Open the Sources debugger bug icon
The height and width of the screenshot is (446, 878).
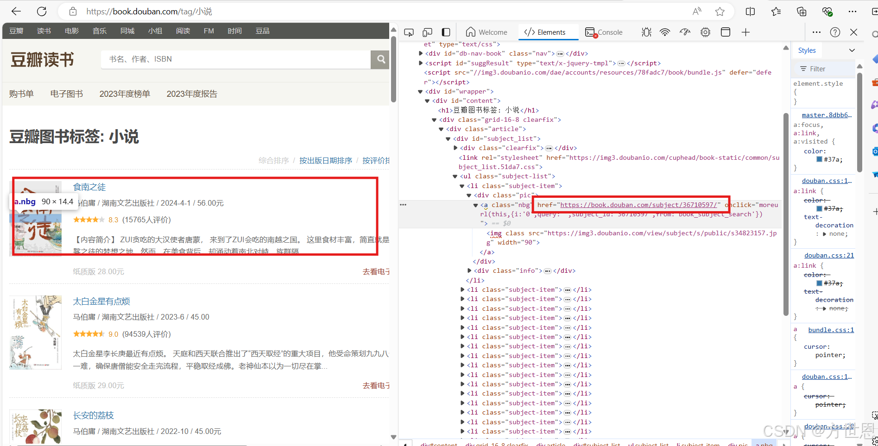(646, 32)
